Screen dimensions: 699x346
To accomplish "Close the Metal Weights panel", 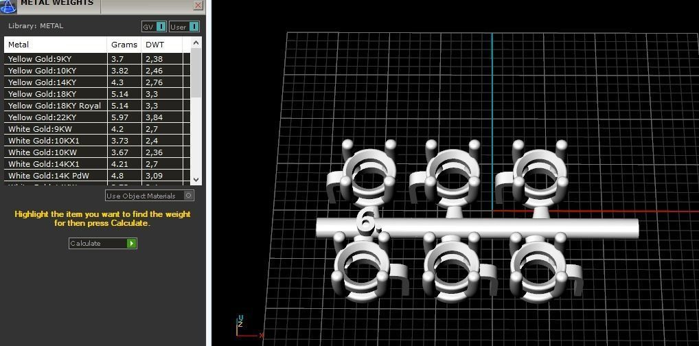I will (198, 5).
